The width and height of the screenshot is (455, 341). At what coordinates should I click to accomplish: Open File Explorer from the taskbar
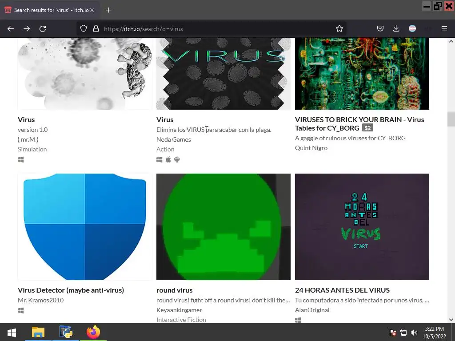point(38,332)
